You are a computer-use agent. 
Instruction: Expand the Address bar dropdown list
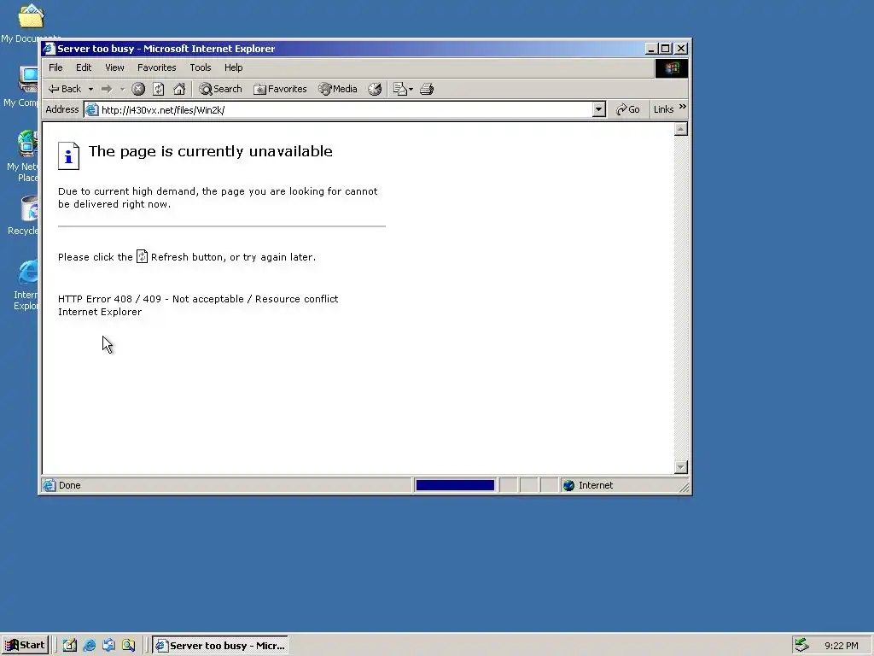click(599, 109)
